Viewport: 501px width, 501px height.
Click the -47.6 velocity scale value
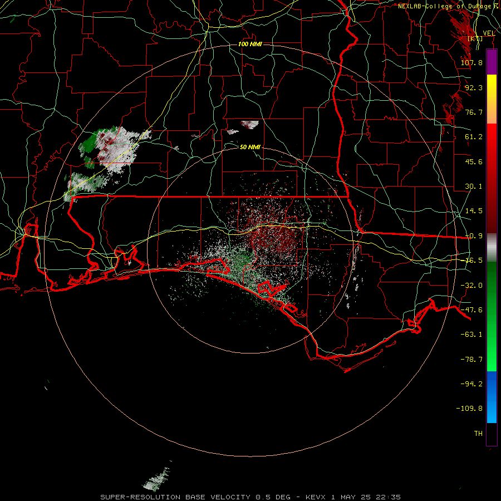[x=471, y=310]
